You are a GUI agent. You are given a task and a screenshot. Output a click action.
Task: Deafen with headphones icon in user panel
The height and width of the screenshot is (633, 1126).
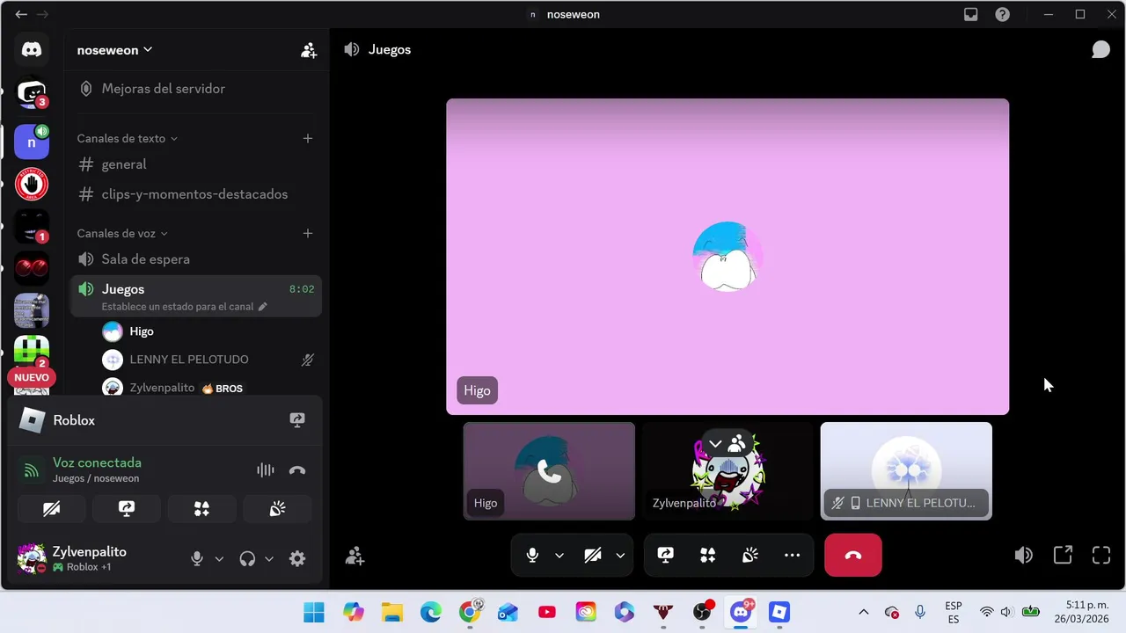click(247, 558)
